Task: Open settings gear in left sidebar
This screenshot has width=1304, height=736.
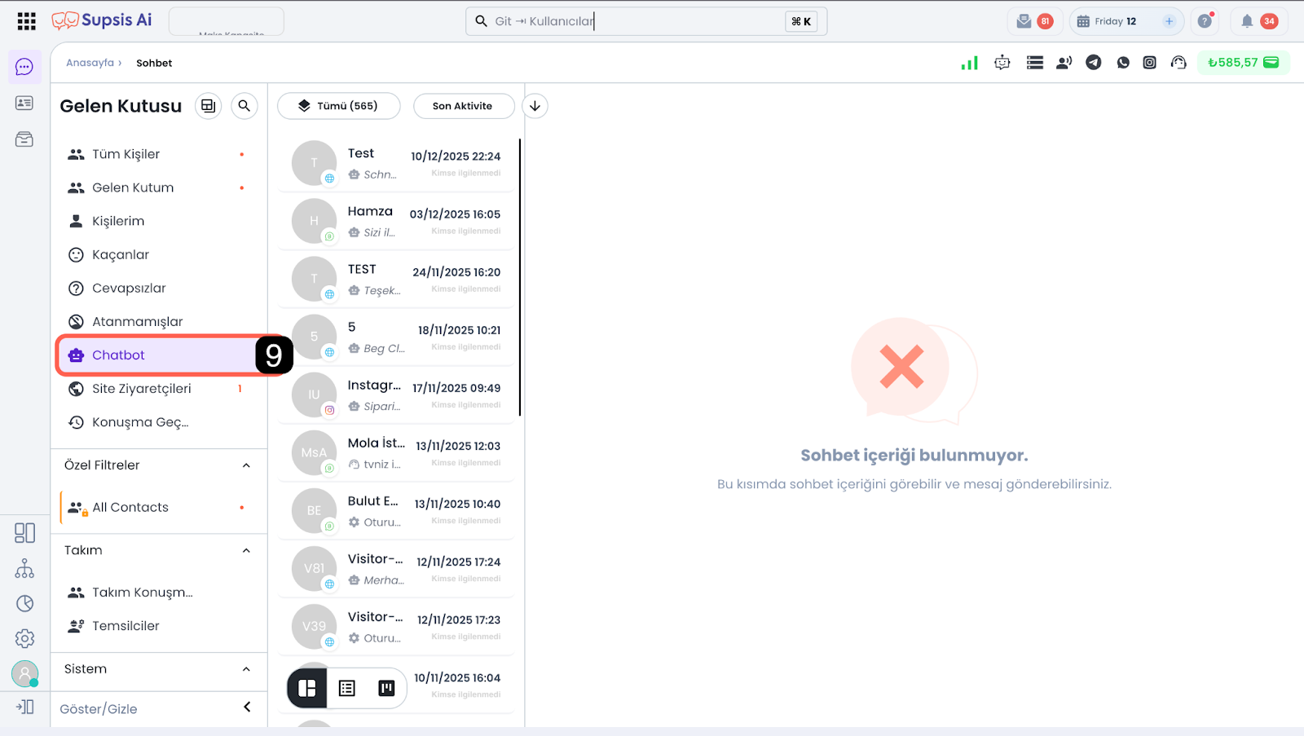Action: coord(24,638)
